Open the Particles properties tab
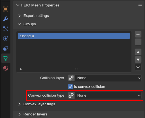Image resolution: width=145 pixels, height=118 pixels. point(6,29)
